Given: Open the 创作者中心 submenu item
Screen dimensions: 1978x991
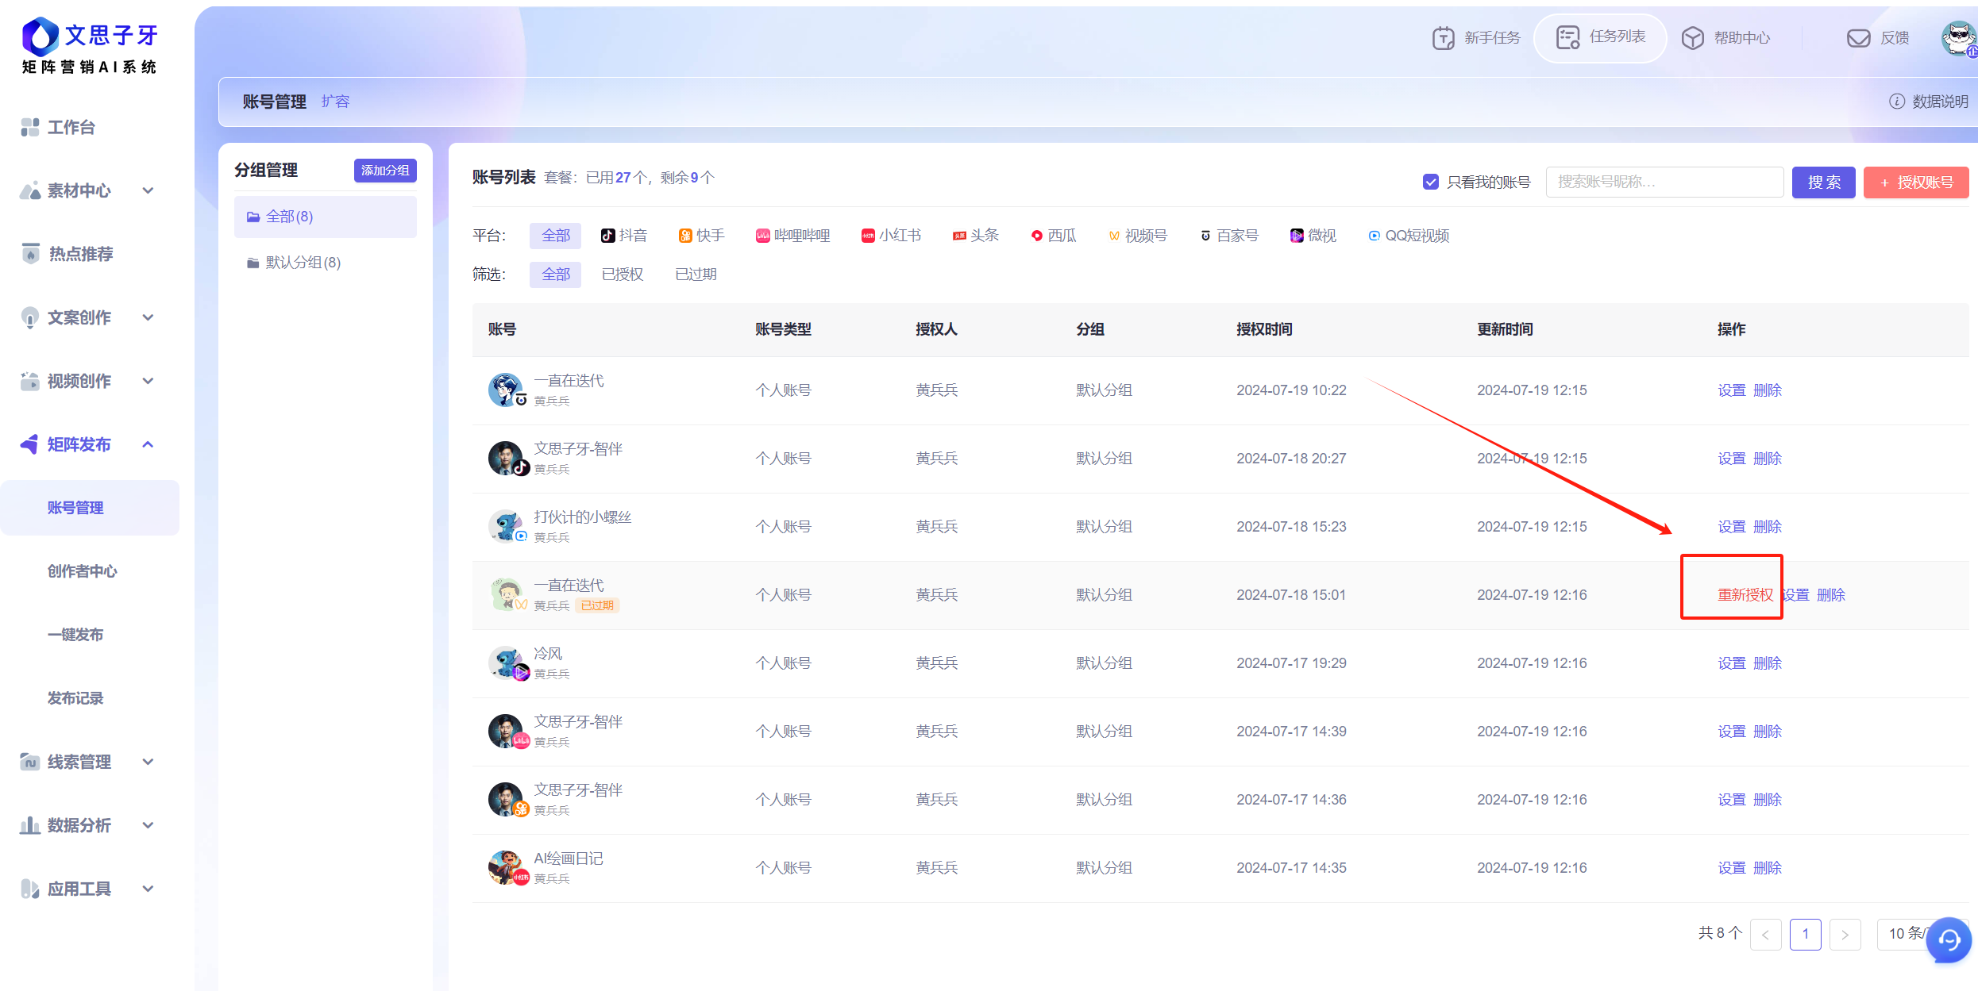Looking at the screenshot, I should [82, 571].
